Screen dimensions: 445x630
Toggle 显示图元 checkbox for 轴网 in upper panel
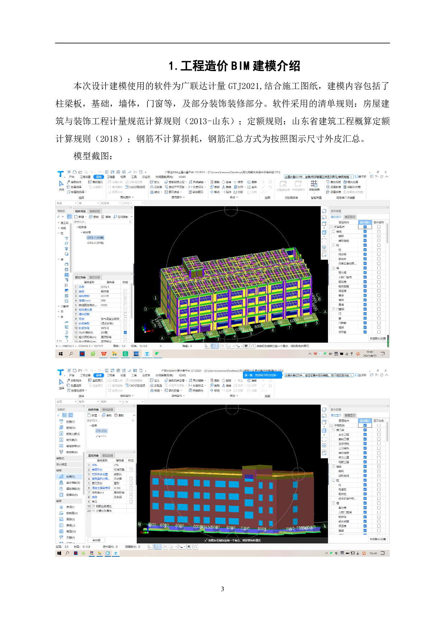click(365, 236)
